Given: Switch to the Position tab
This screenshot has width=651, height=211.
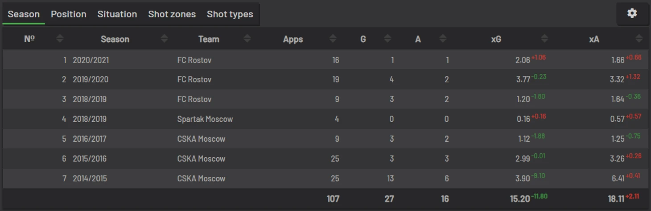Looking at the screenshot, I should [x=68, y=14].
